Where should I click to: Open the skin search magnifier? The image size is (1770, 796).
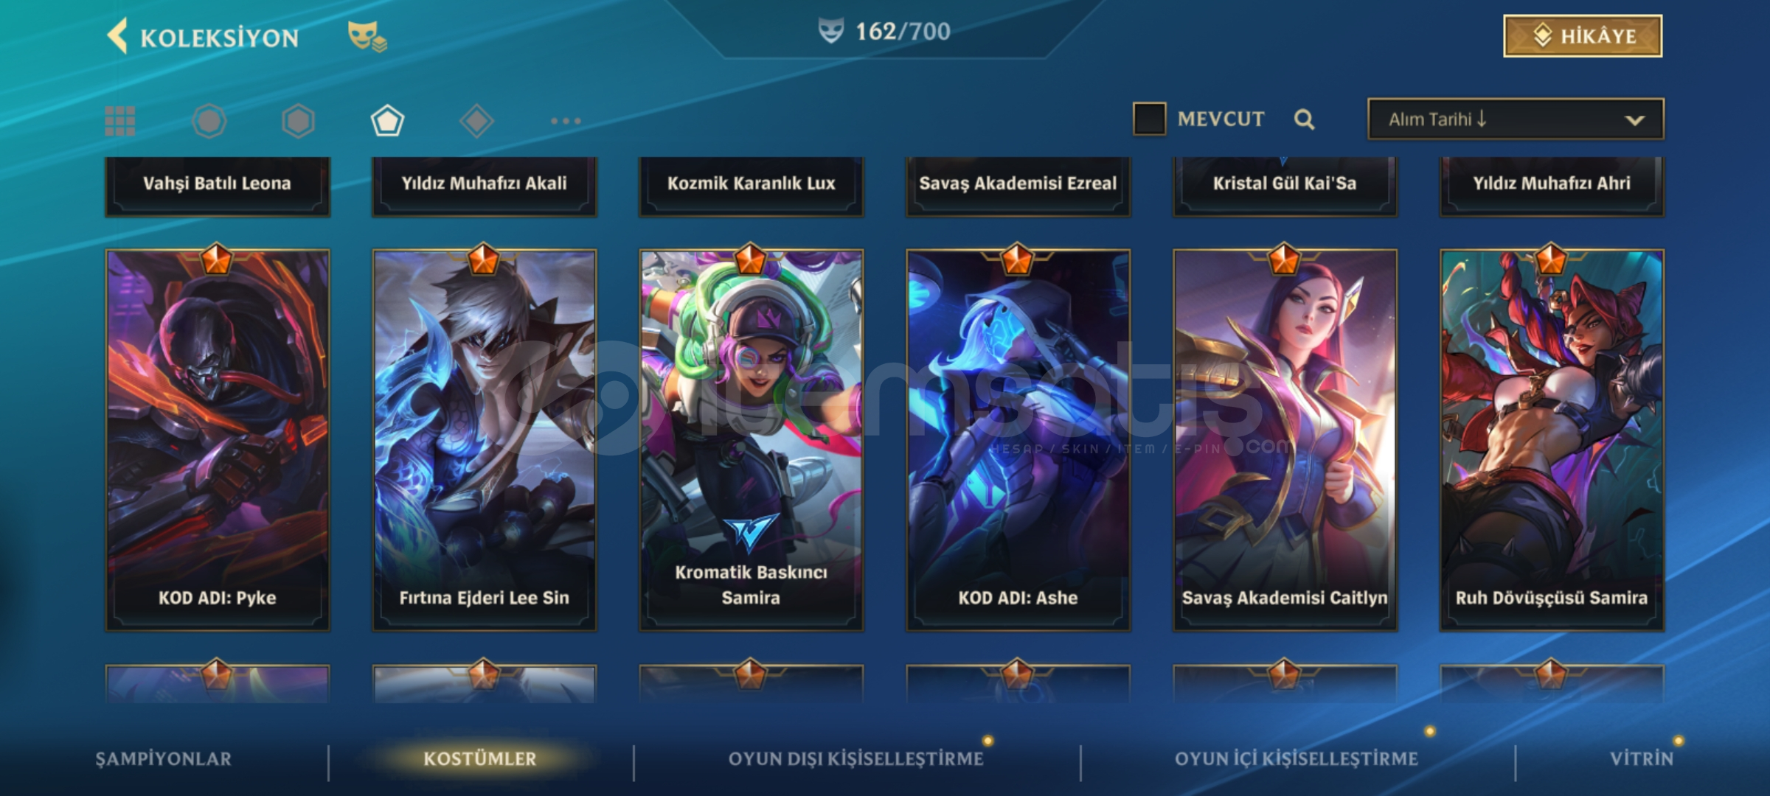pyautogui.click(x=1304, y=119)
